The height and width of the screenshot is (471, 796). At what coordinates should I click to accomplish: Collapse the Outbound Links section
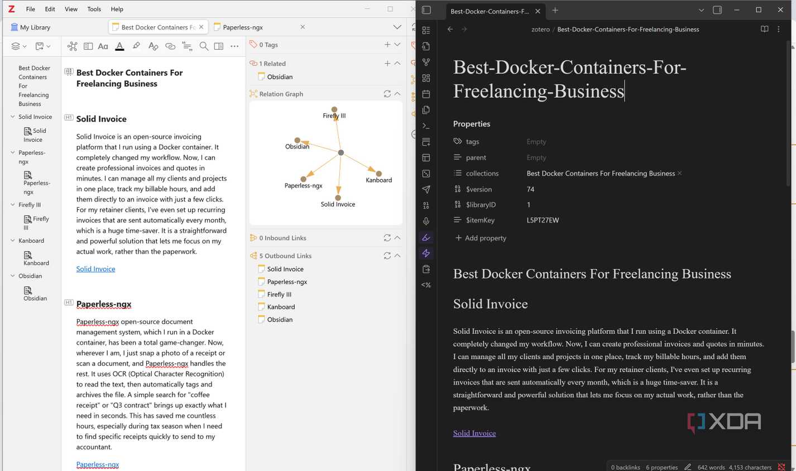coord(397,256)
